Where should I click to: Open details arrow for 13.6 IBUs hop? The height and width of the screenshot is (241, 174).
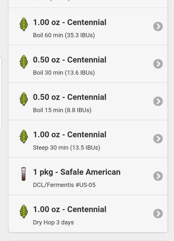click(x=158, y=64)
